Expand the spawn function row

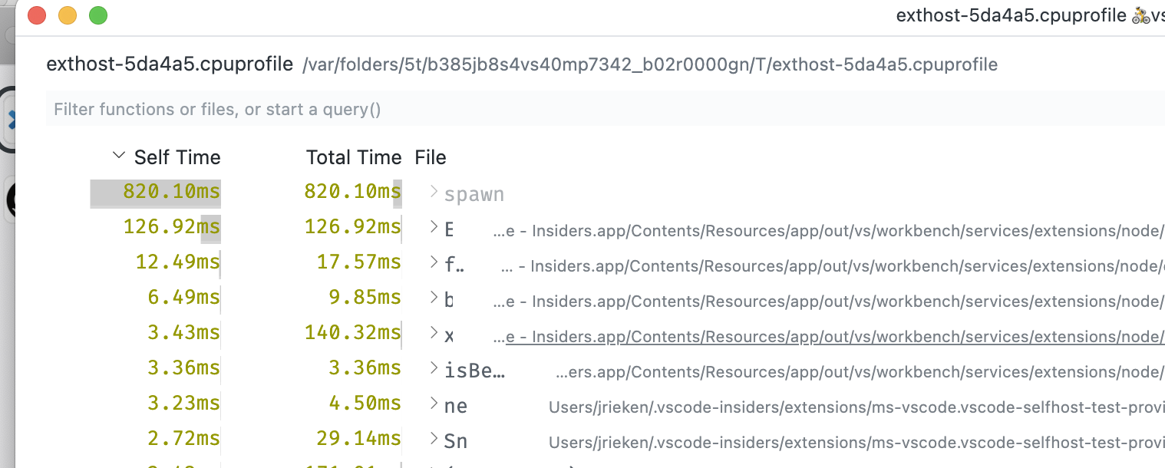[x=433, y=193]
